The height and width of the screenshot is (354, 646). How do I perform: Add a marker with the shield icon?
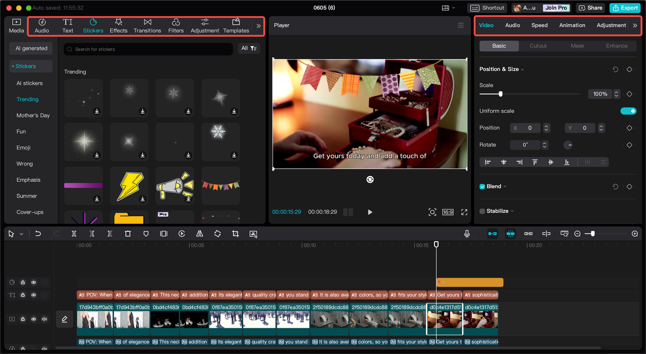coord(146,234)
